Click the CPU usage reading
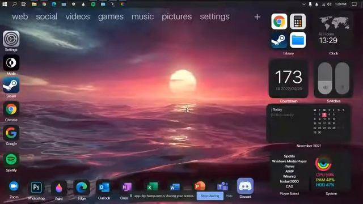Viewport: 363px width, 204px height. [x=325, y=175]
